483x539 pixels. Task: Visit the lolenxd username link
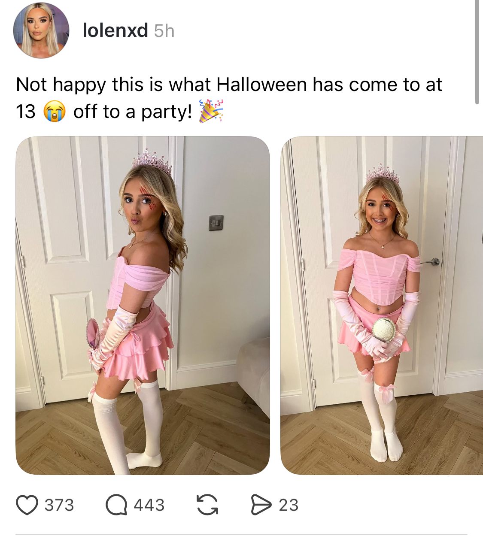tap(115, 30)
